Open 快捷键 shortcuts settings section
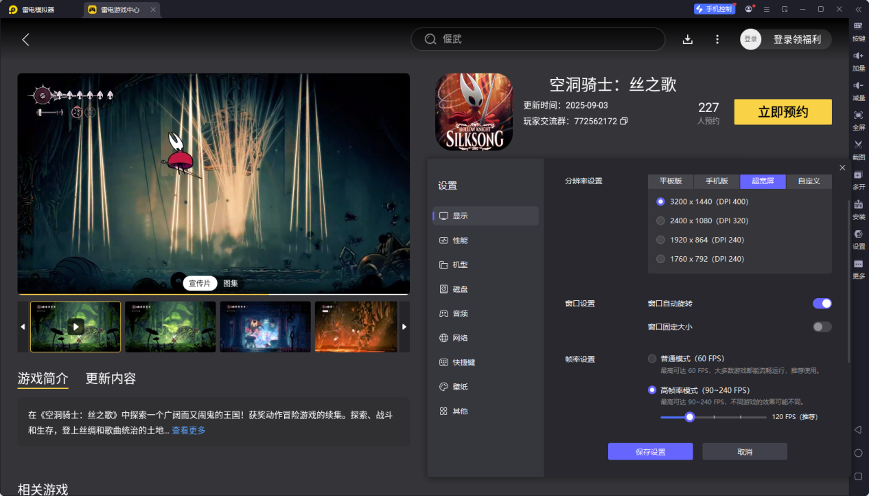The image size is (869, 496). (485, 362)
